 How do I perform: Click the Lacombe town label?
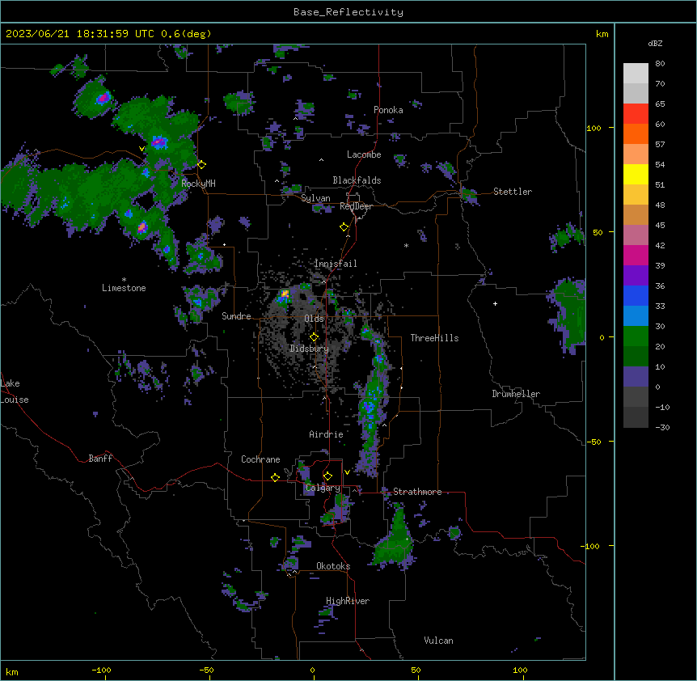[364, 154]
